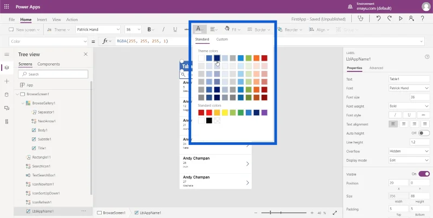Toggle the Visible switch off
This screenshot has height=218, width=433.
pos(424,174)
